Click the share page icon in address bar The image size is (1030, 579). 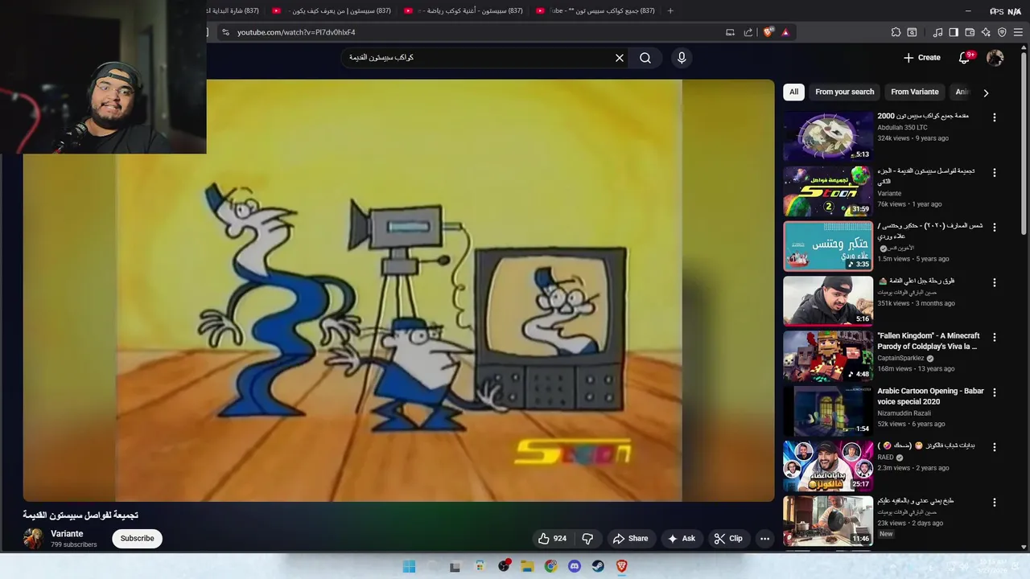748,32
